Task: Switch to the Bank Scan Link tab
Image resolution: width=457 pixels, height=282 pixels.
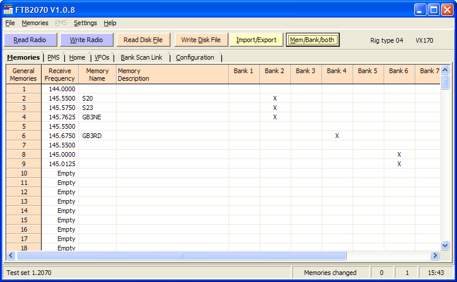Action: click(x=141, y=57)
